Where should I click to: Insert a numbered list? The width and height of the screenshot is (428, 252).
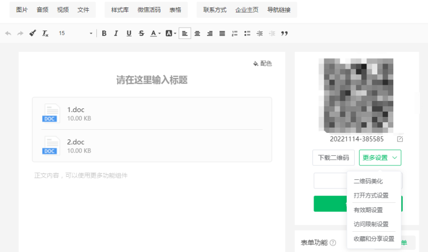point(234,33)
